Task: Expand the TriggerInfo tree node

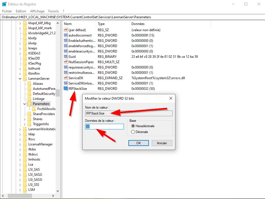Action: pos(24,124)
